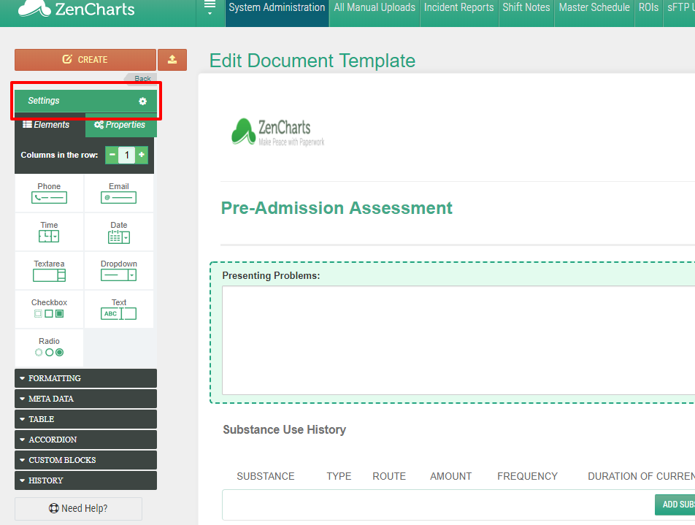
Task: Click the ZenCharts cloud logo in header
Action: [76, 9]
